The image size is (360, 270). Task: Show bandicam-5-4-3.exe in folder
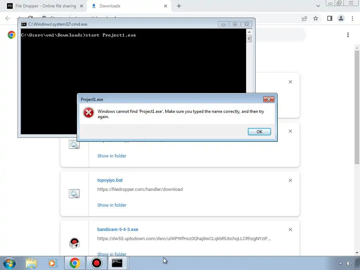tap(112, 254)
